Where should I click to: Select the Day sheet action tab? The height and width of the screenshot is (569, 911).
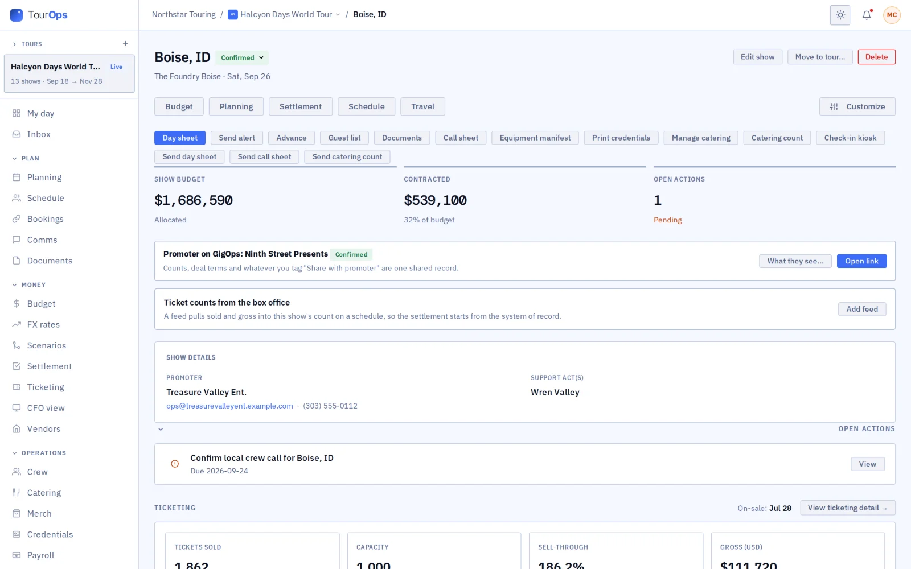coord(180,138)
